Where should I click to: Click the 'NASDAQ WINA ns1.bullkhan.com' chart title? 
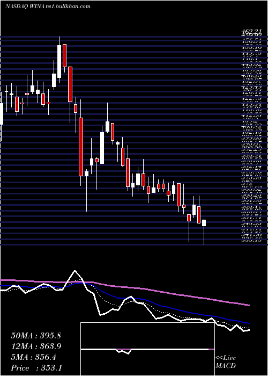click(x=48, y=6)
